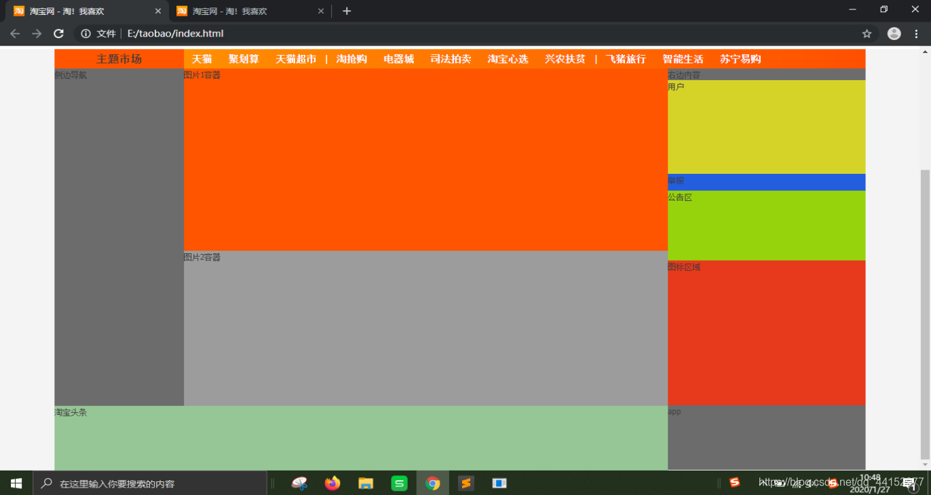
Task: Open the pinwheel app in taskbar
Action: click(x=299, y=483)
